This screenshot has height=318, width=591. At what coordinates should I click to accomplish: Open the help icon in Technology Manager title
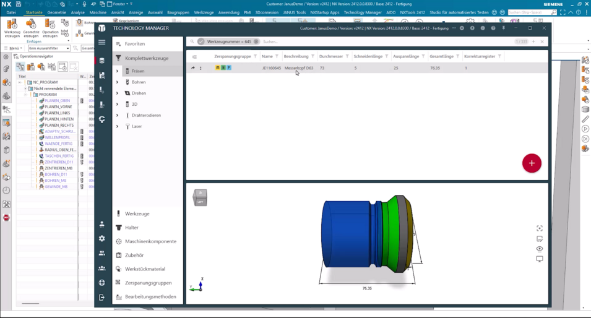coord(493,28)
